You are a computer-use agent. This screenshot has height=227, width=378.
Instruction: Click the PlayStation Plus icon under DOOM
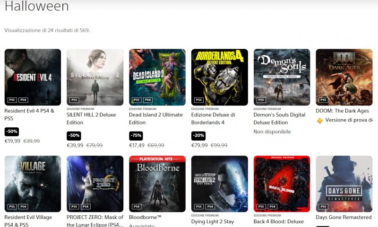point(320,121)
